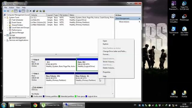Open Chrome from the taskbar
Screen dimensions: 192x108
(35, 105)
